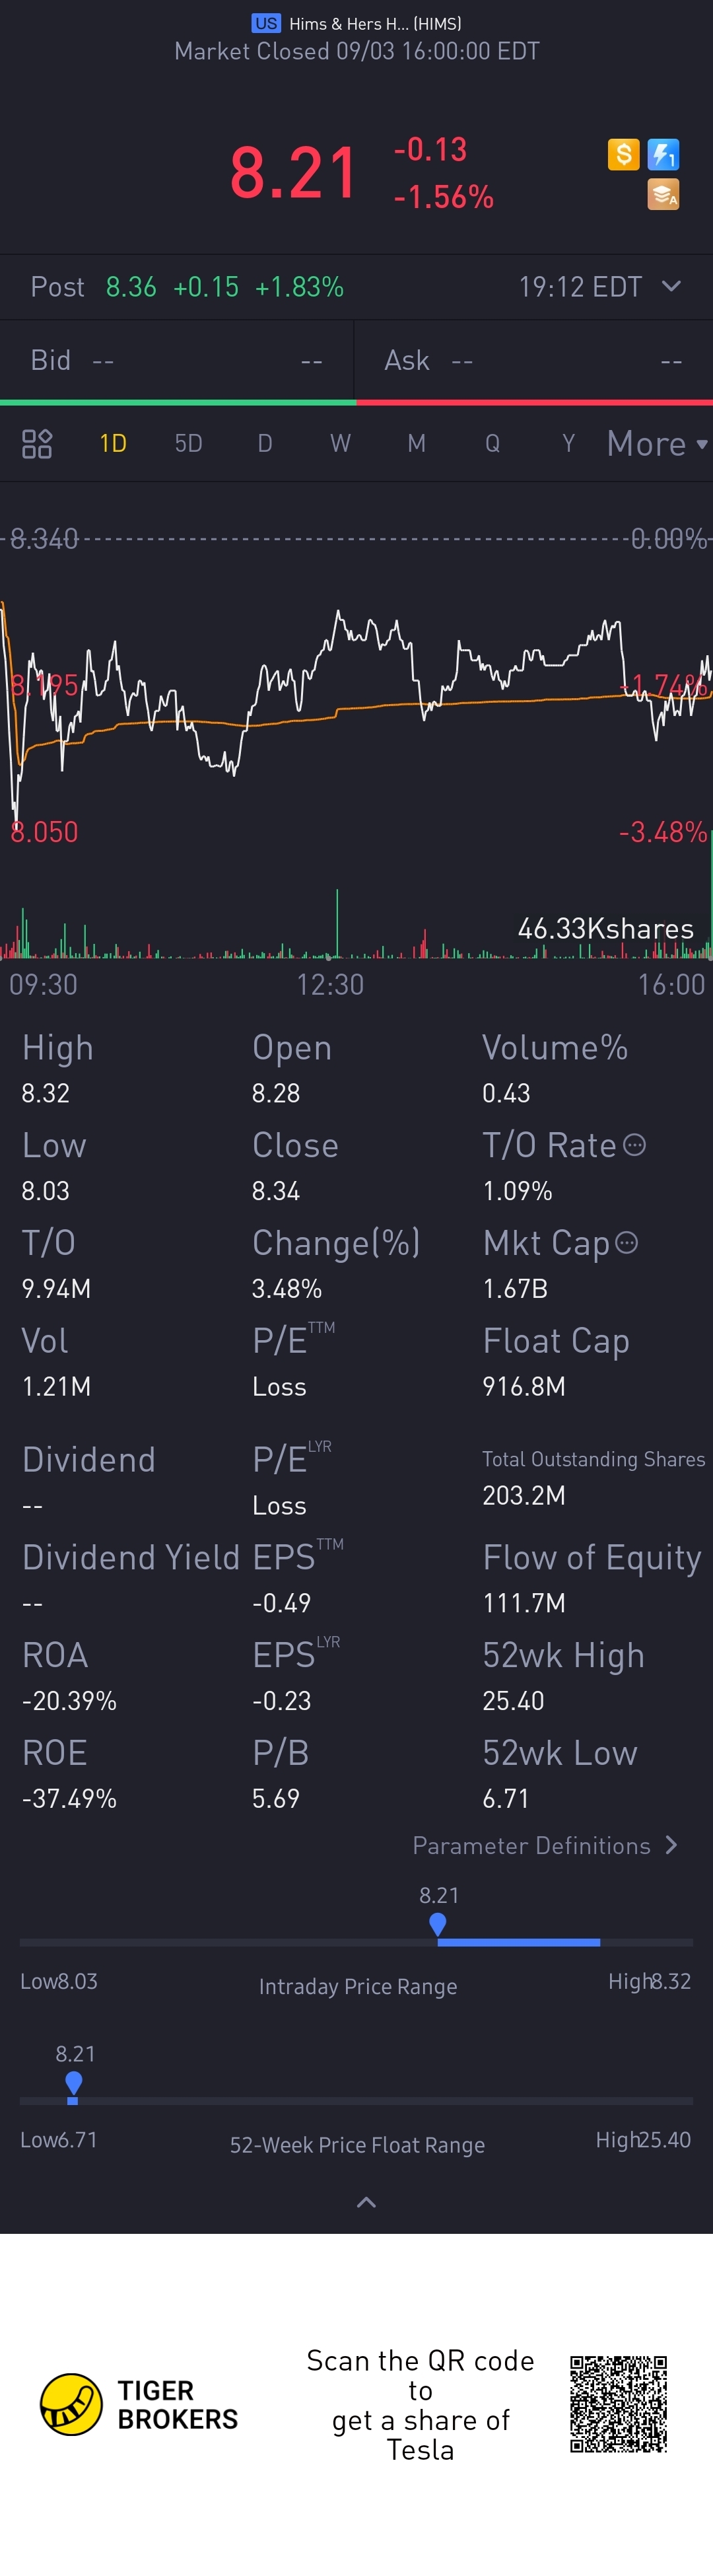Switch to the M monthly chart tab

coord(416,443)
